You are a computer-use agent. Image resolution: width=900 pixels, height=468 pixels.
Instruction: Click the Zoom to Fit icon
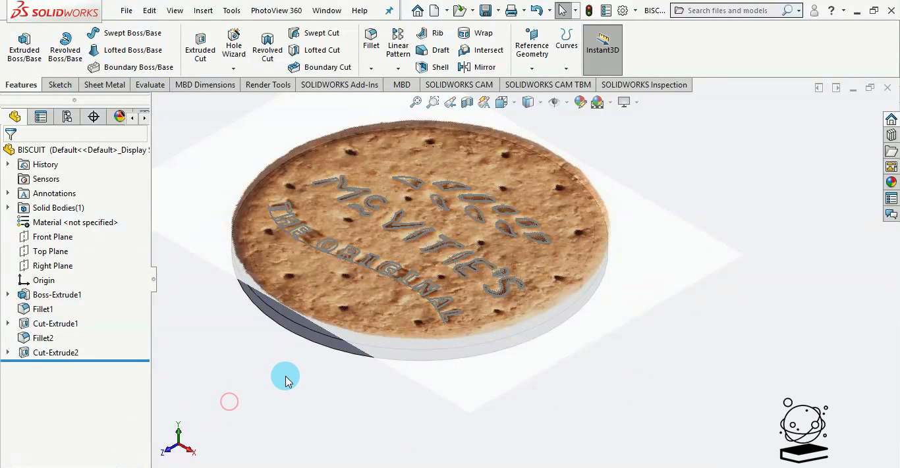click(416, 102)
